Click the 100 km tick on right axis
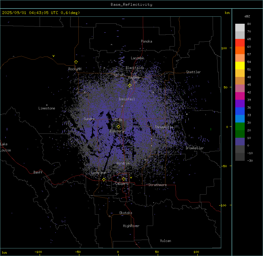Viewport: 263px width, 256px height. pyautogui.click(x=224, y=48)
